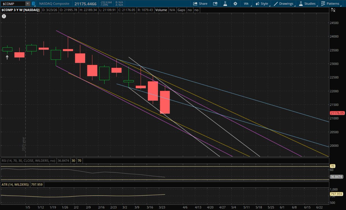Click the 21176.05 price bubble on axis
The image size is (346, 210).
click(337, 113)
